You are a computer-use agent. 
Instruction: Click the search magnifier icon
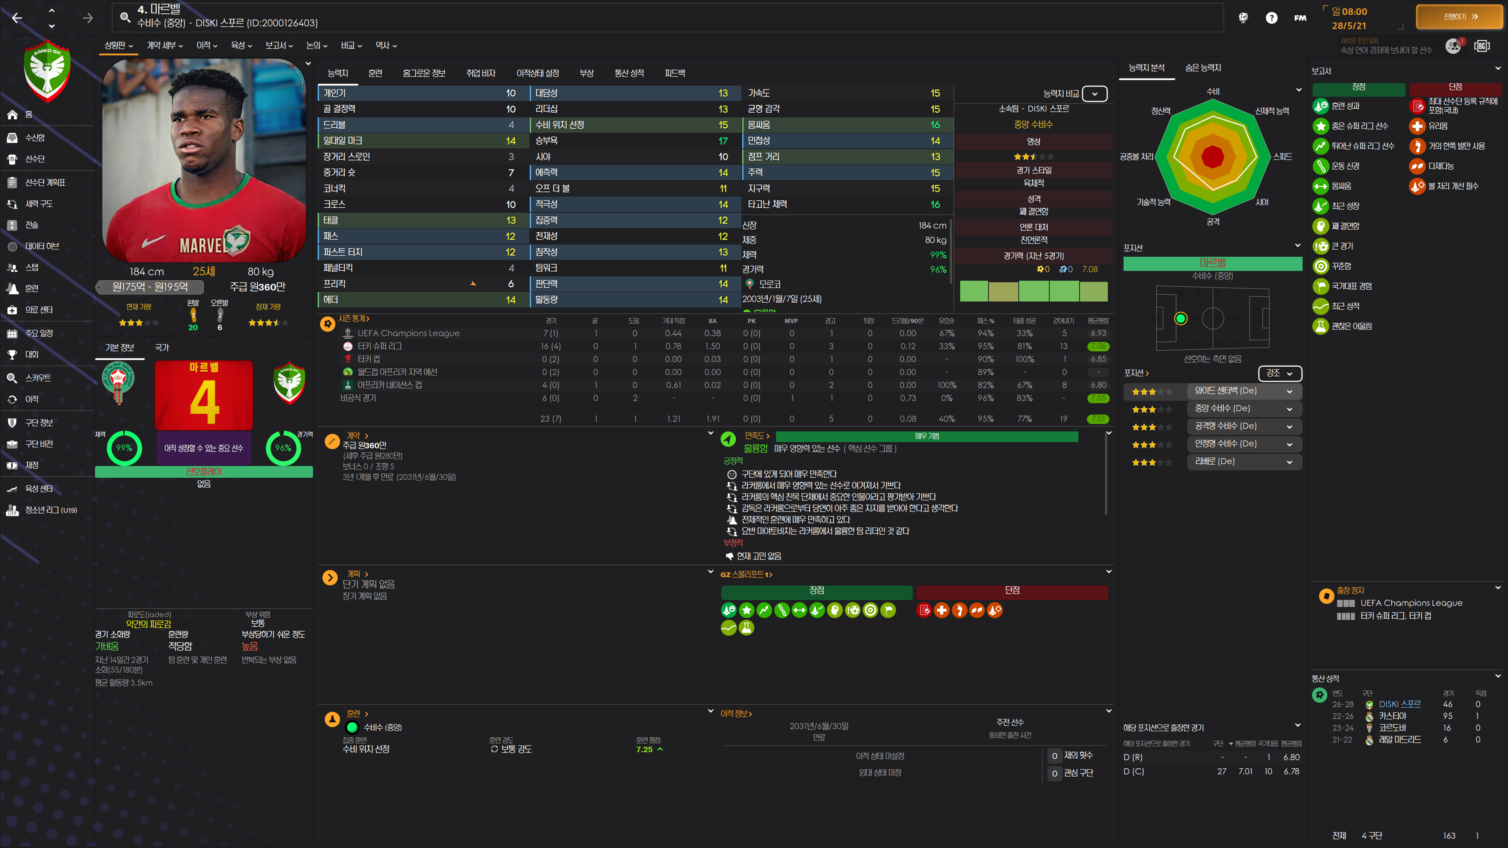pyautogui.click(x=125, y=18)
